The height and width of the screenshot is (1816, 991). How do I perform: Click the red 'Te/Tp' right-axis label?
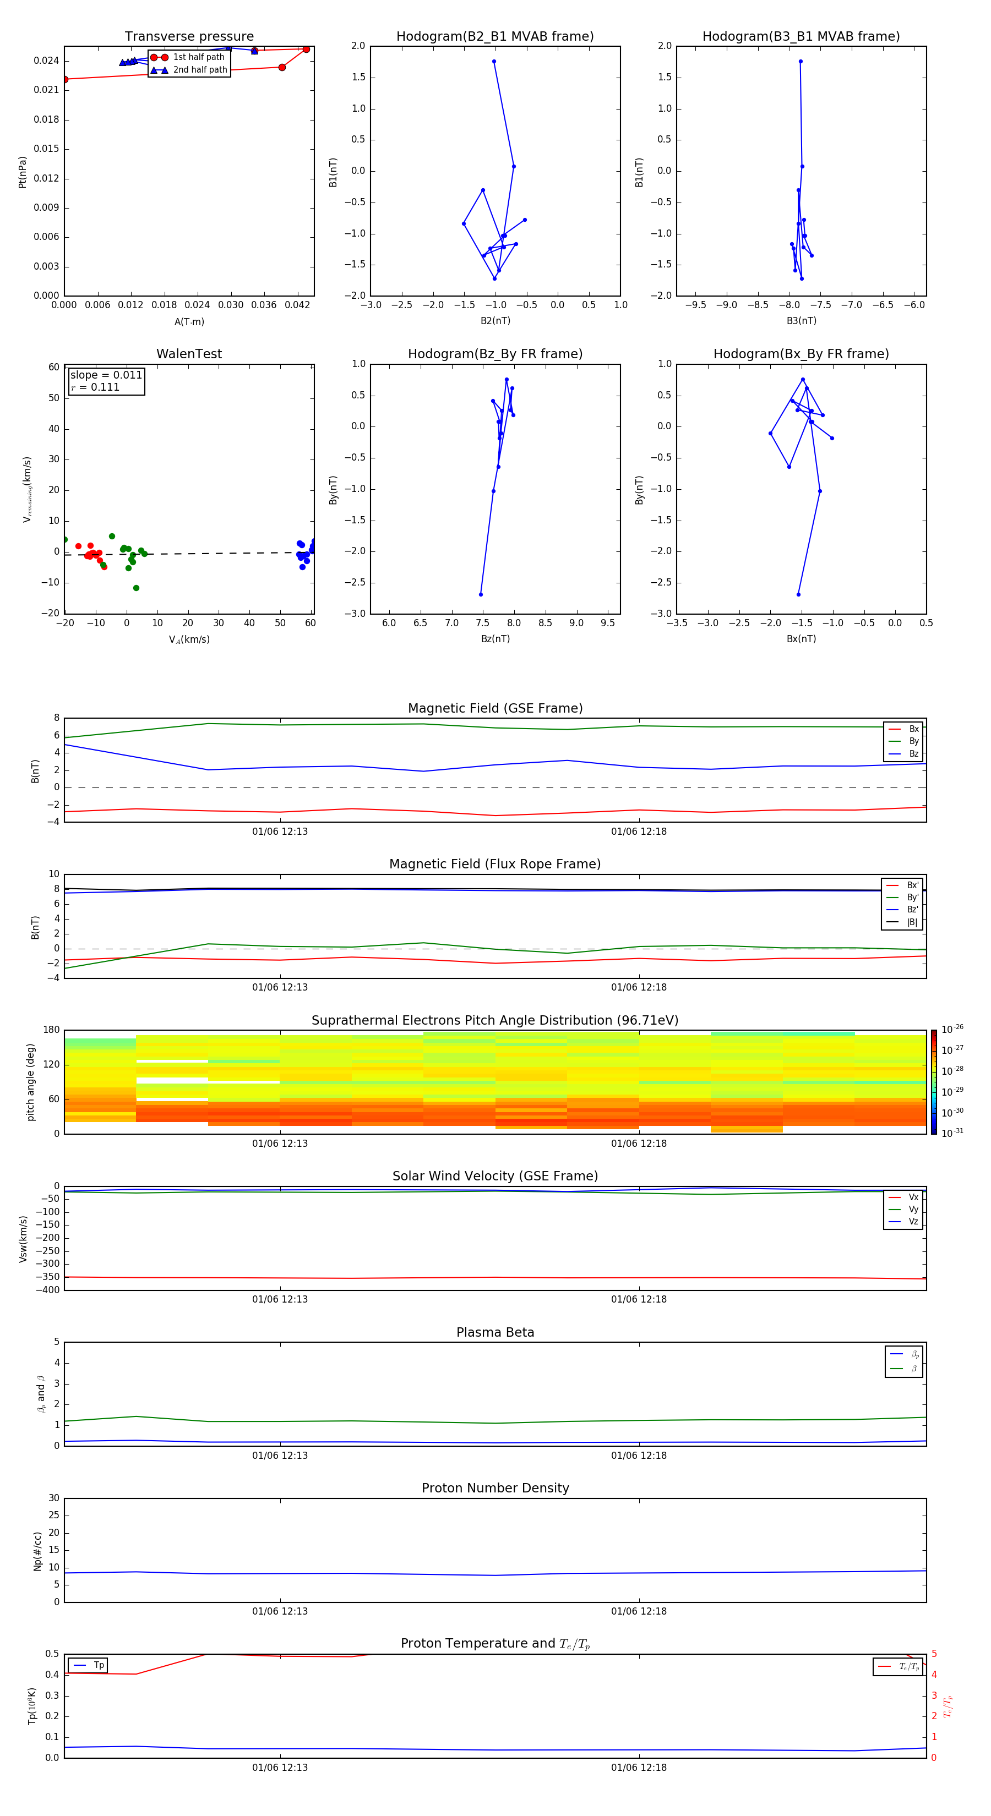pyautogui.click(x=948, y=1706)
